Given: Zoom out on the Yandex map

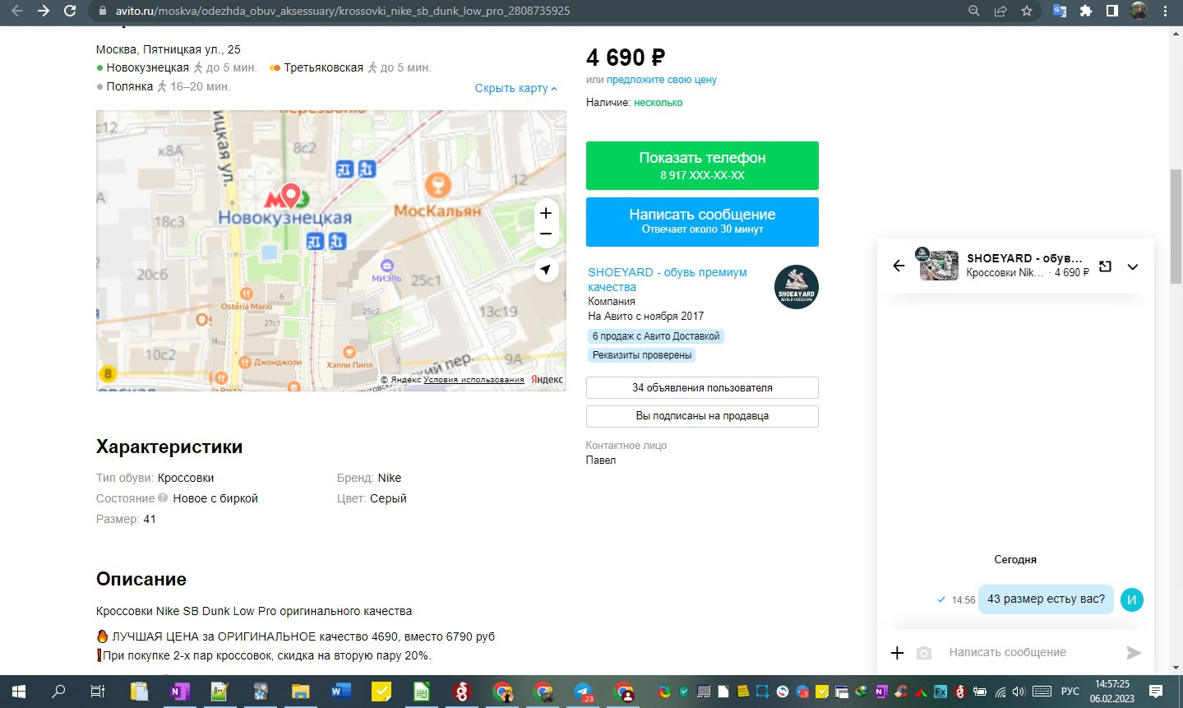Looking at the screenshot, I should [546, 234].
